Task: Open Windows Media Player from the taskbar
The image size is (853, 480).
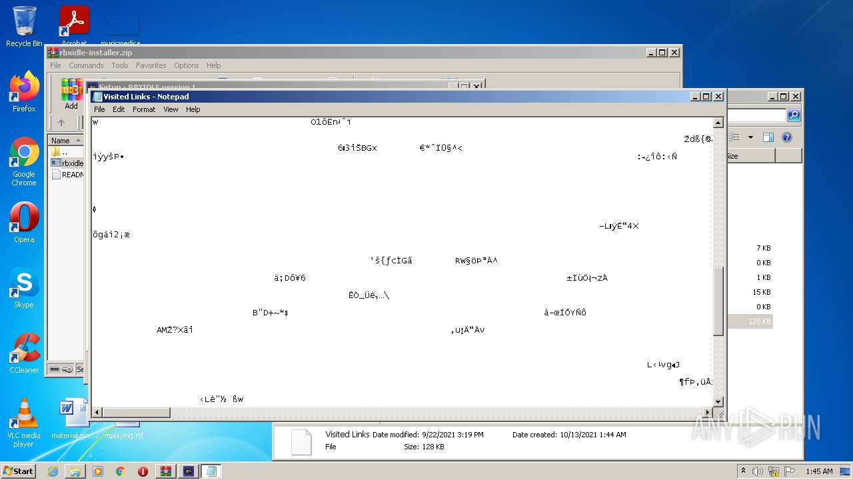Action: [98, 471]
